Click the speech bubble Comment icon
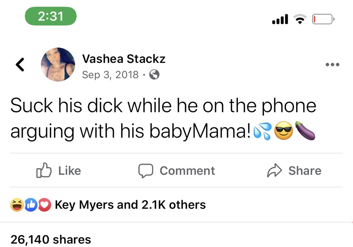 coord(146,171)
